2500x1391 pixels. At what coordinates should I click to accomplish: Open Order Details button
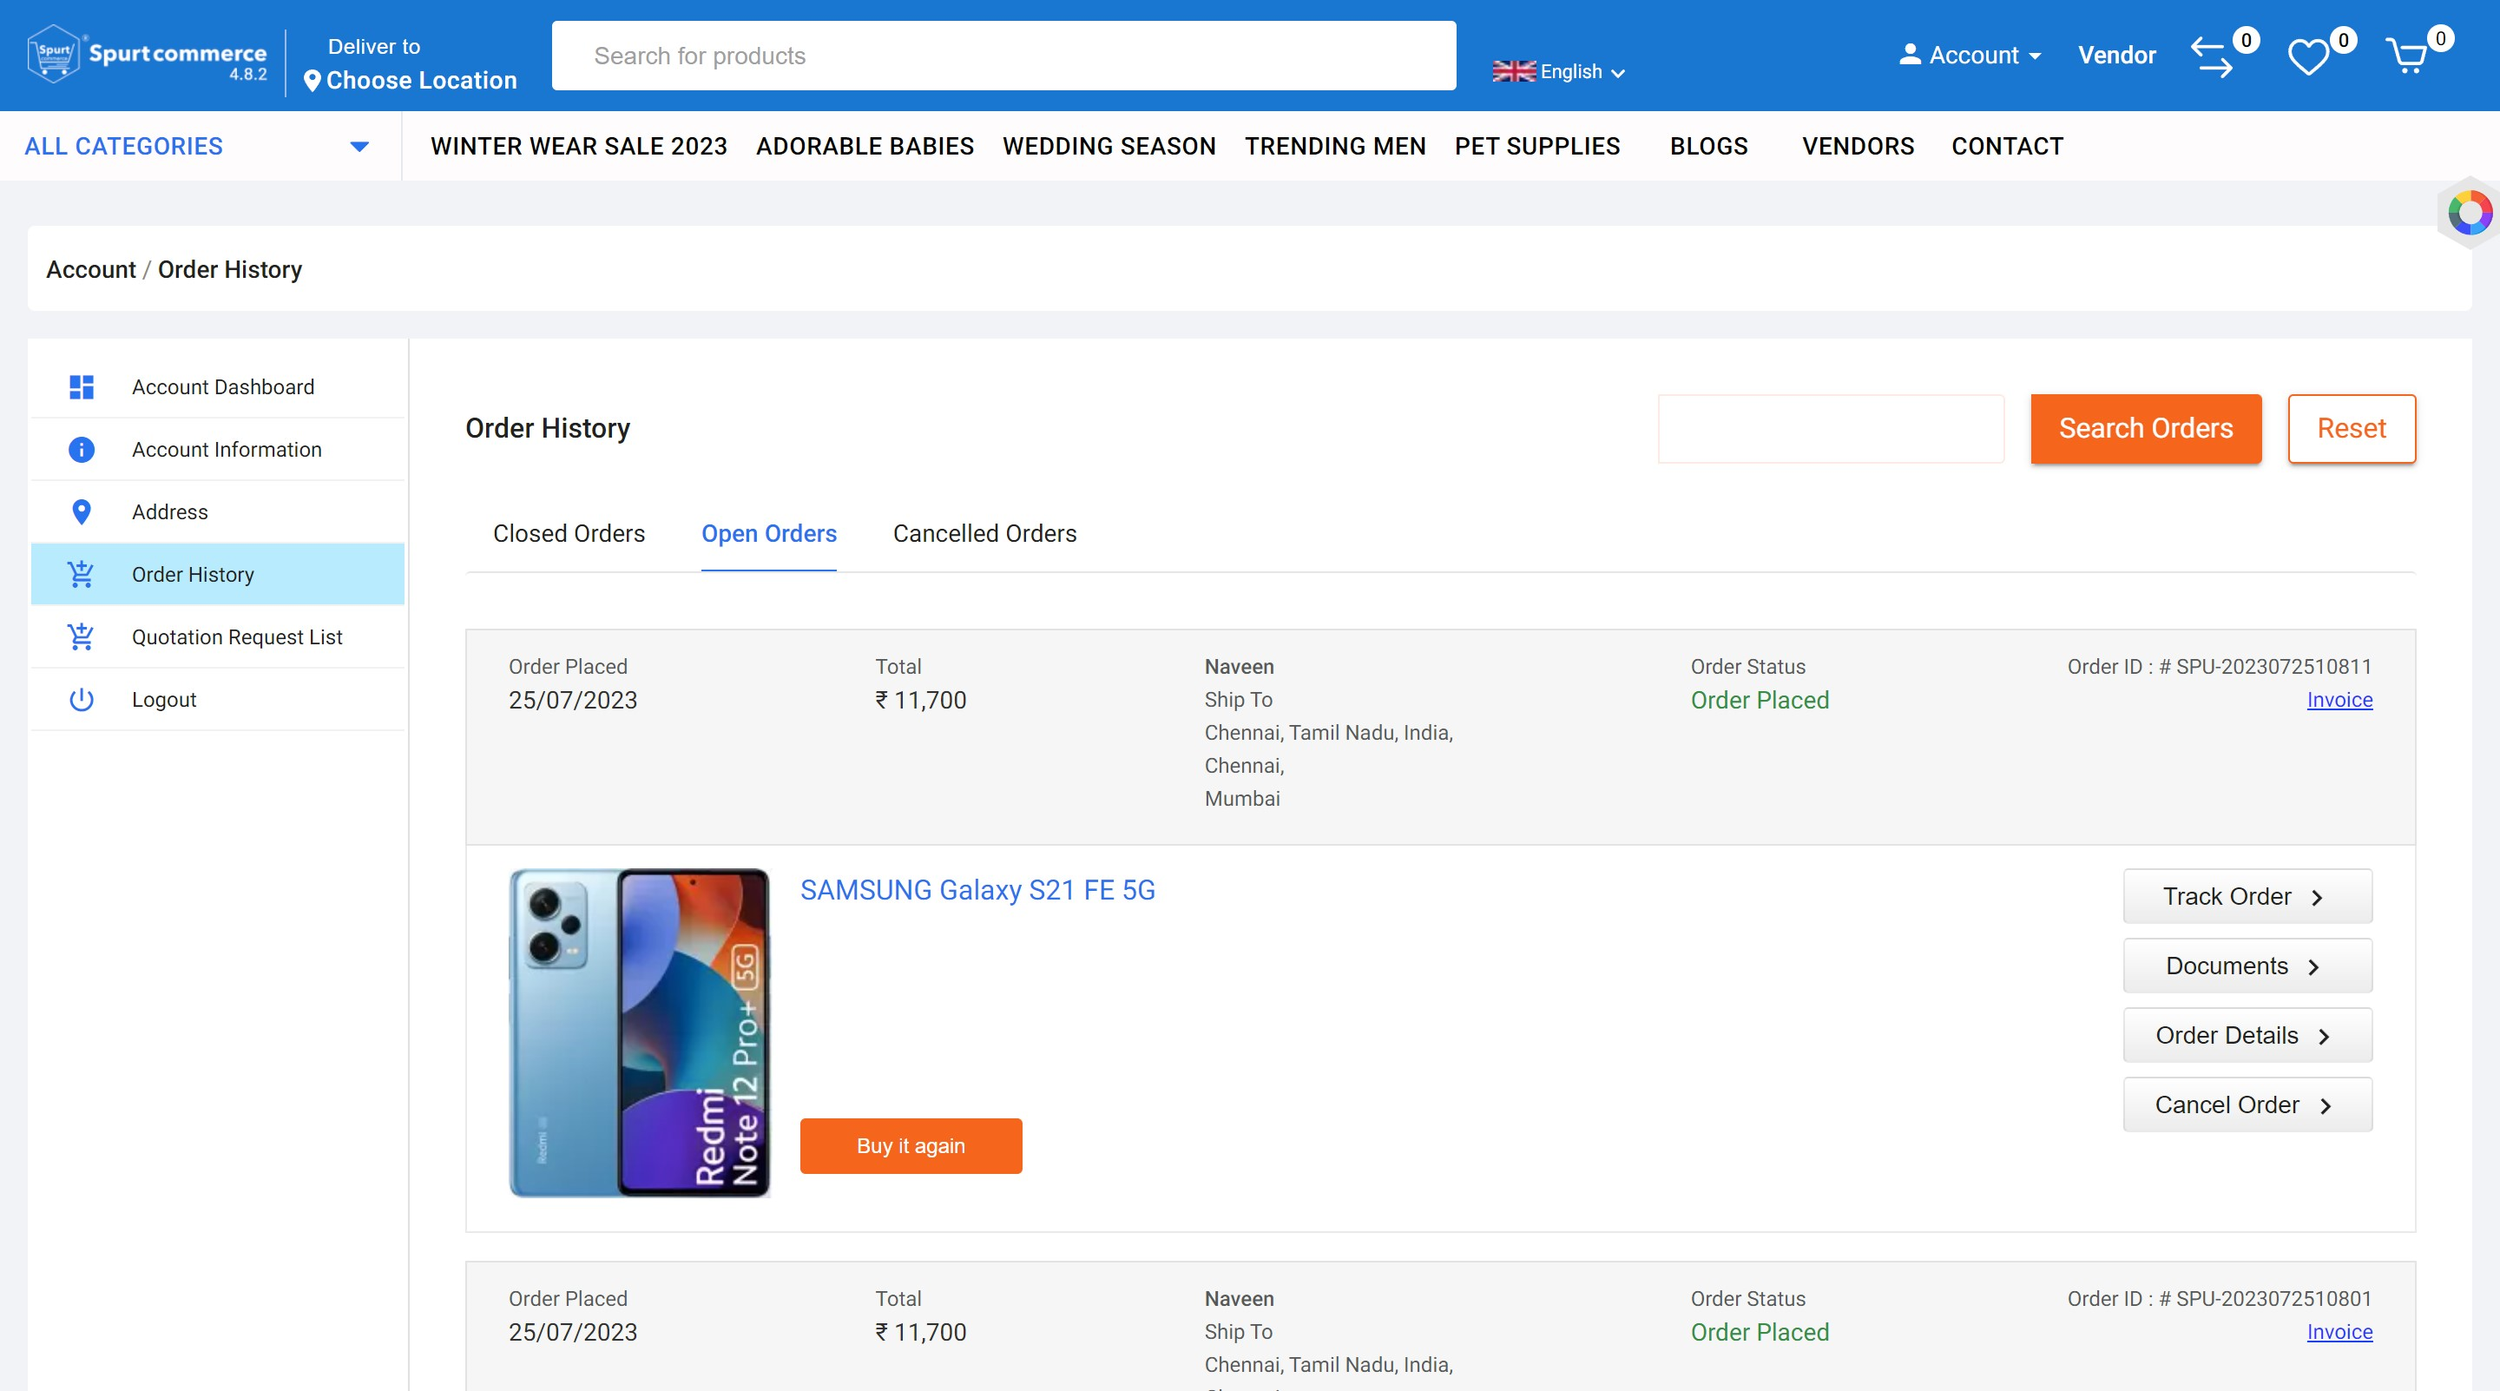coord(2247,1036)
